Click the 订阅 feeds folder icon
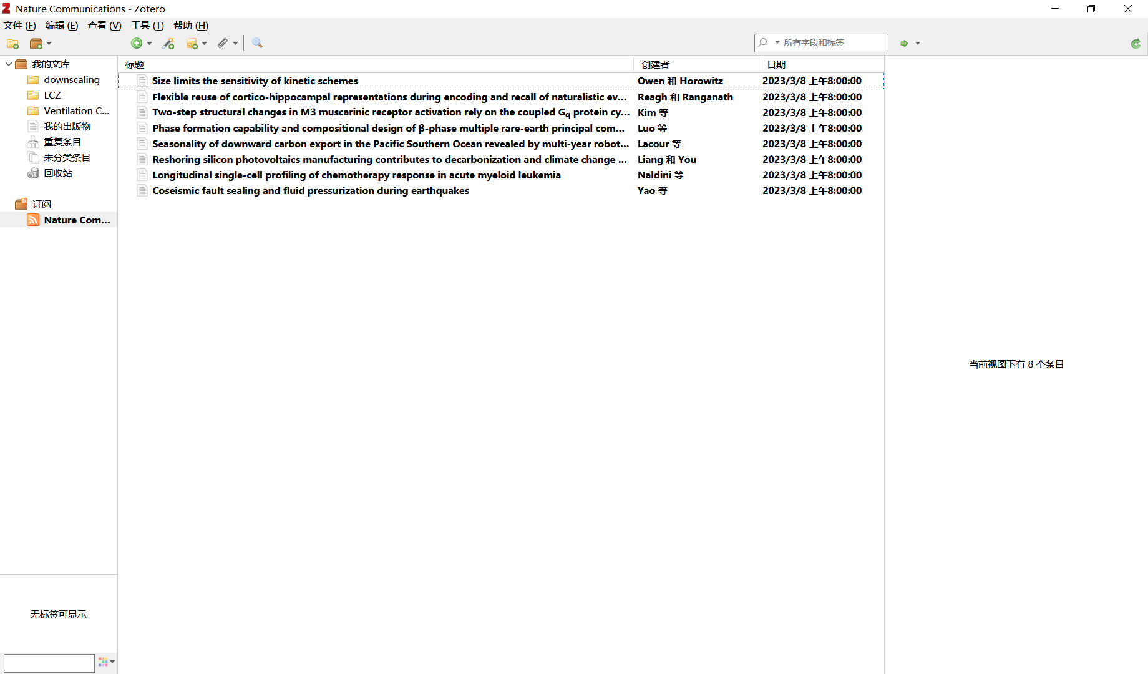Viewport: 1148px width, 674px height. (21, 204)
